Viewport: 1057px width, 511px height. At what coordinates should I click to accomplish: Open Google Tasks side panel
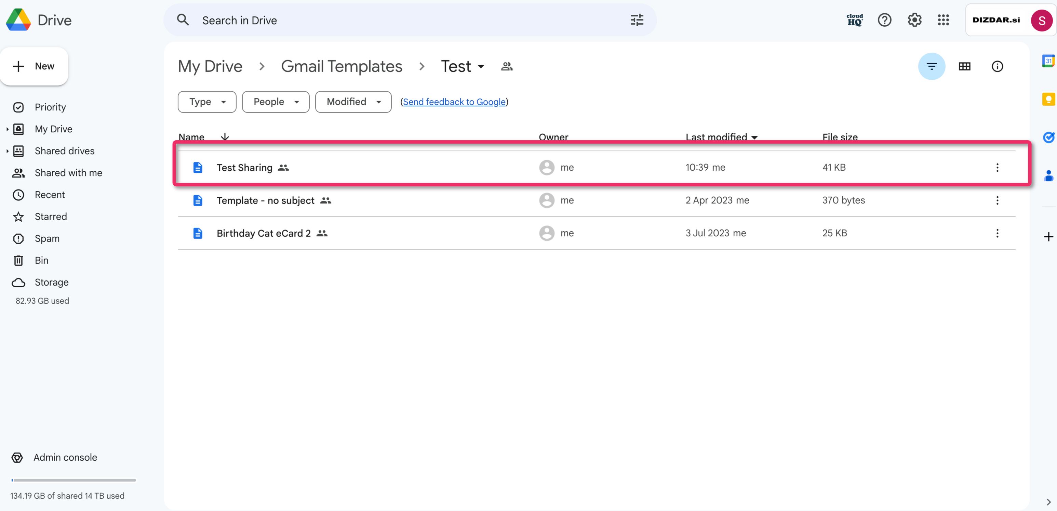(1048, 137)
